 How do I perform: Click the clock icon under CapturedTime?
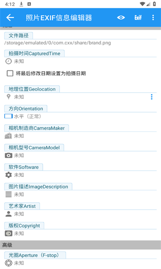[8, 61]
